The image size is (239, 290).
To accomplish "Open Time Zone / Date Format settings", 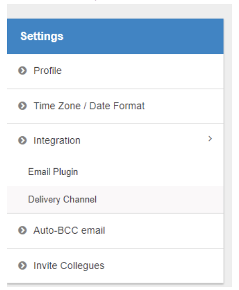I will (x=89, y=106).
